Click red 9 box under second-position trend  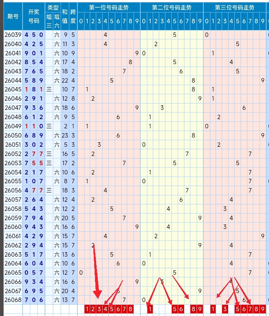200,309
